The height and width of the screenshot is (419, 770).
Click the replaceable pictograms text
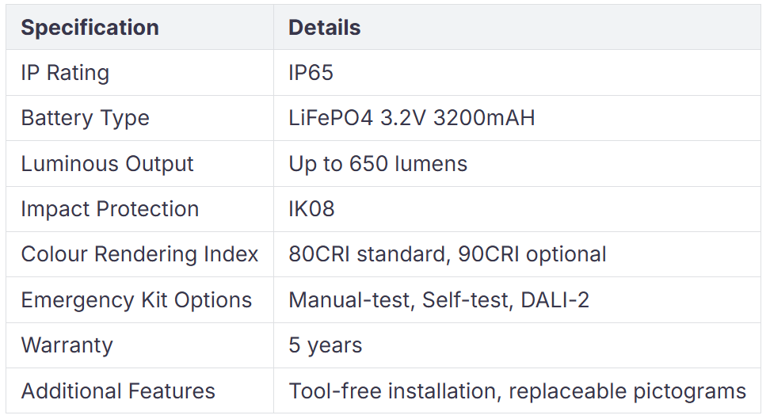(627, 391)
